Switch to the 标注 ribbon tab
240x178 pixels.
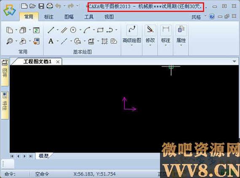49,17
